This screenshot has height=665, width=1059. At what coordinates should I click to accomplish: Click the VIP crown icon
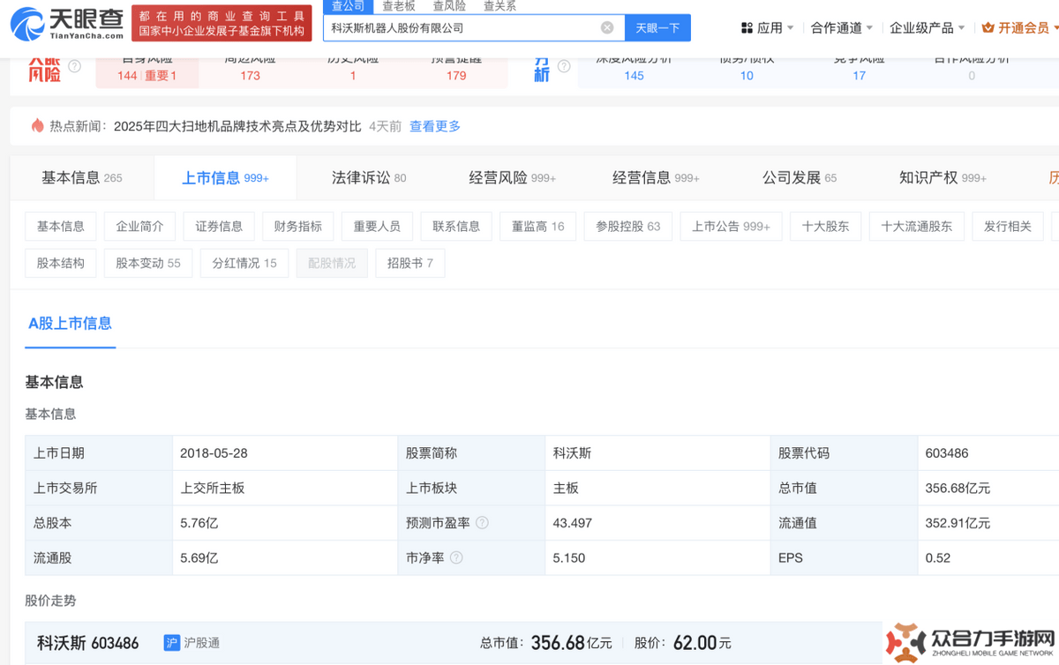click(x=988, y=28)
